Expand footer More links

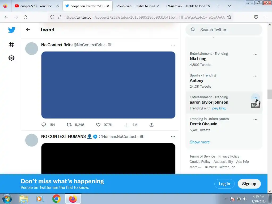click(x=195, y=167)
